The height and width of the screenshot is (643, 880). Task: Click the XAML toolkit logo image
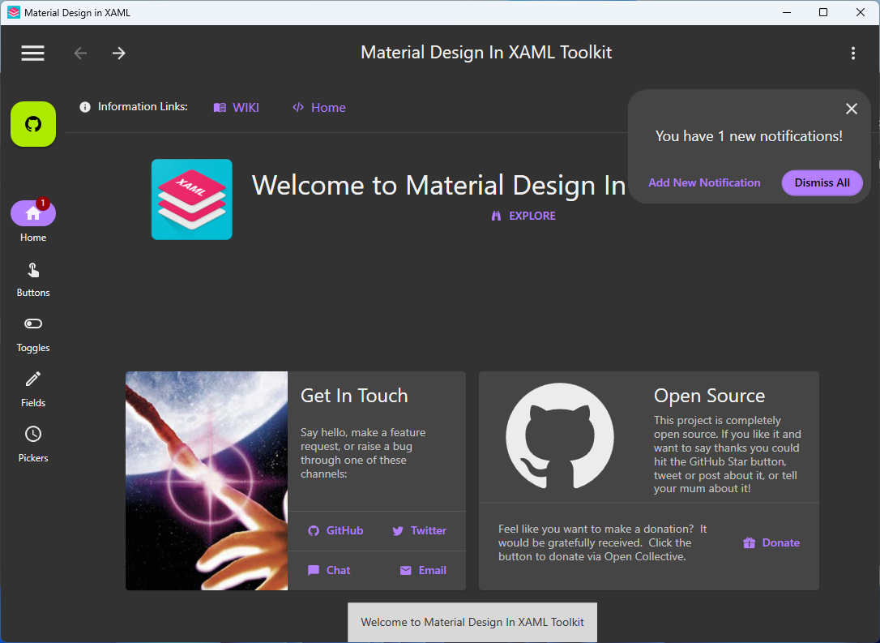tap(192, 199)
